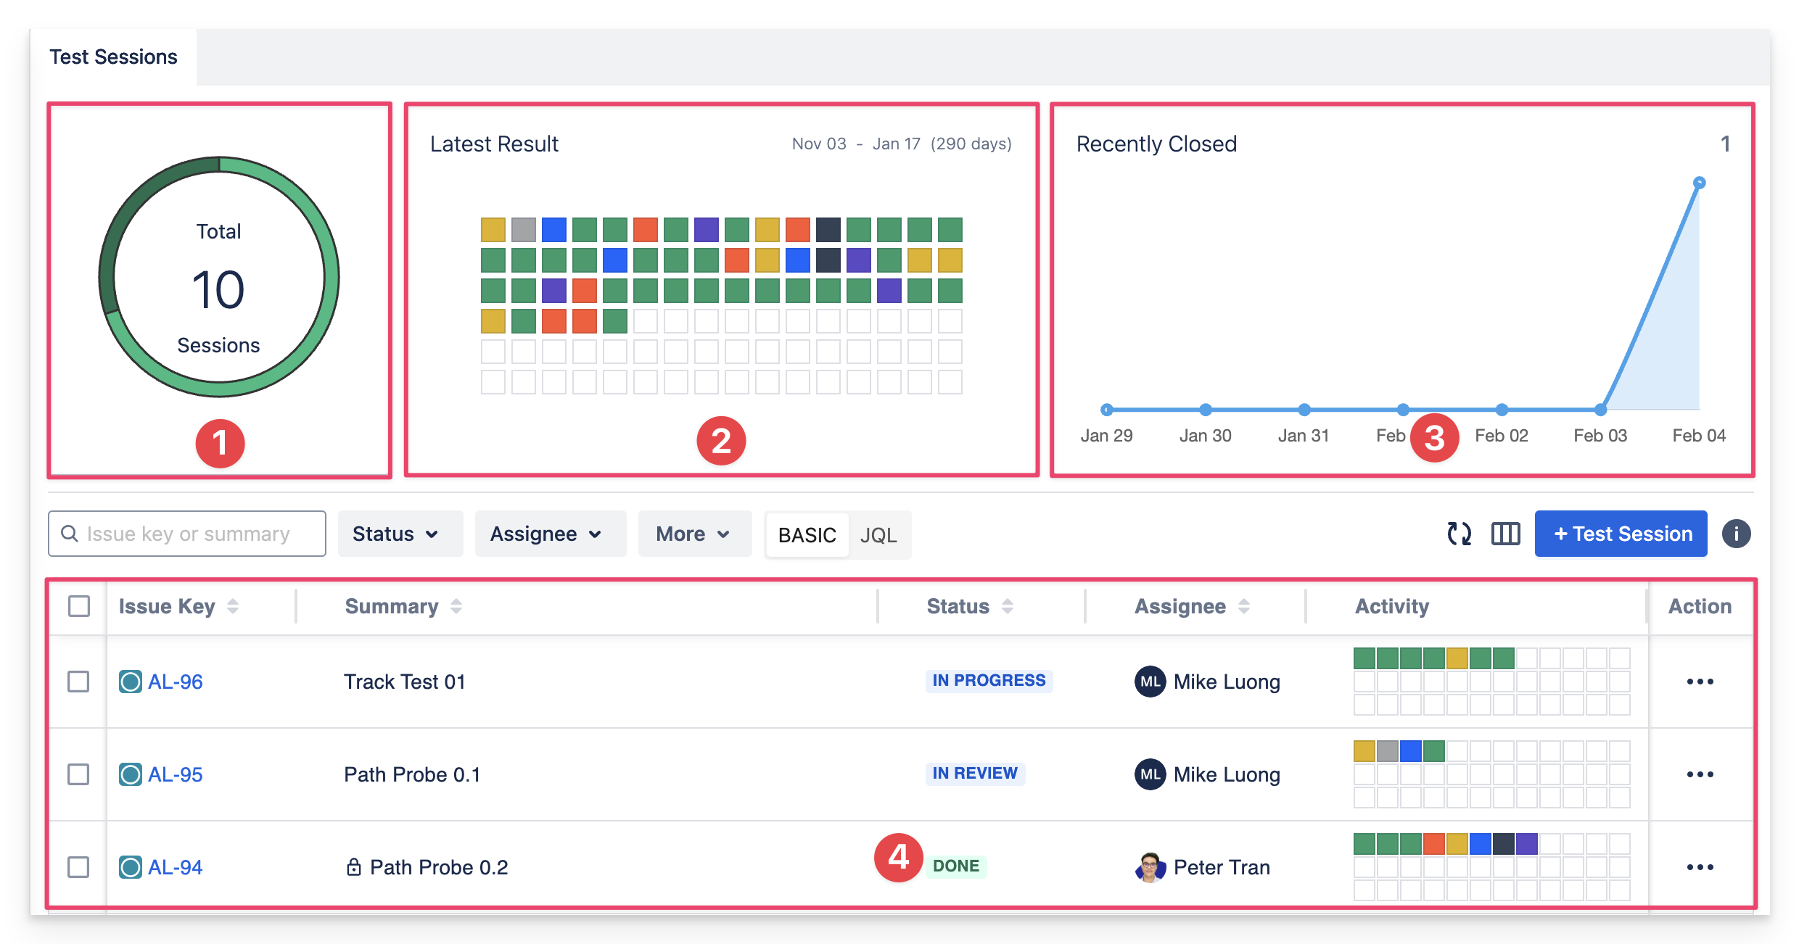Tick the checkbox for AL-96 row
1799x944 pixels.
coord(78,682)
